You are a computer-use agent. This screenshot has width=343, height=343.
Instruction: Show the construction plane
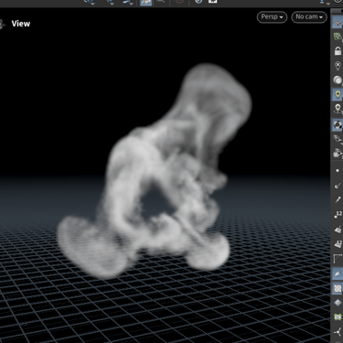click(338, 37)
